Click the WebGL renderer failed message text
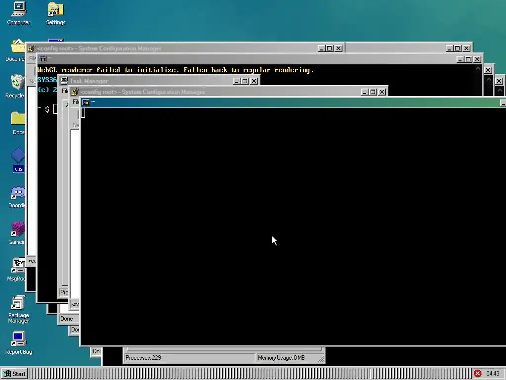The height and width of the screenshot is (380, 506). pos(175,70)
